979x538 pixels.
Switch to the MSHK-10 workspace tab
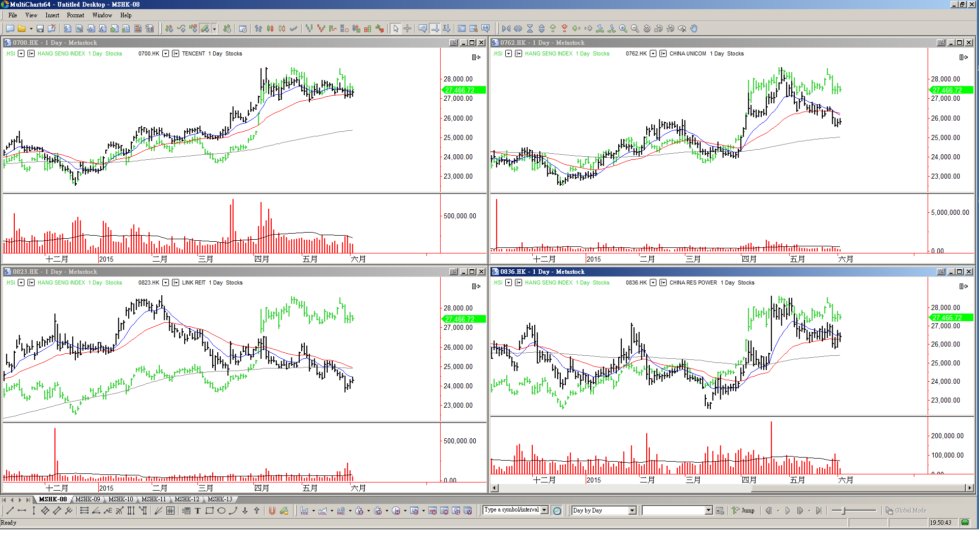121,499
